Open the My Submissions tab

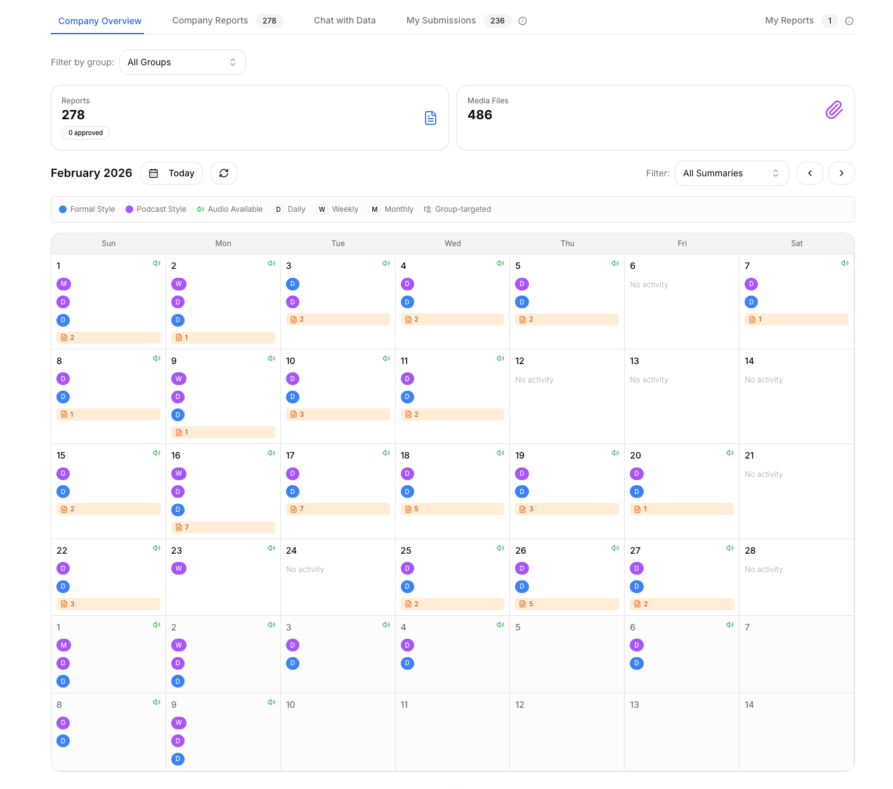(459, 20)
